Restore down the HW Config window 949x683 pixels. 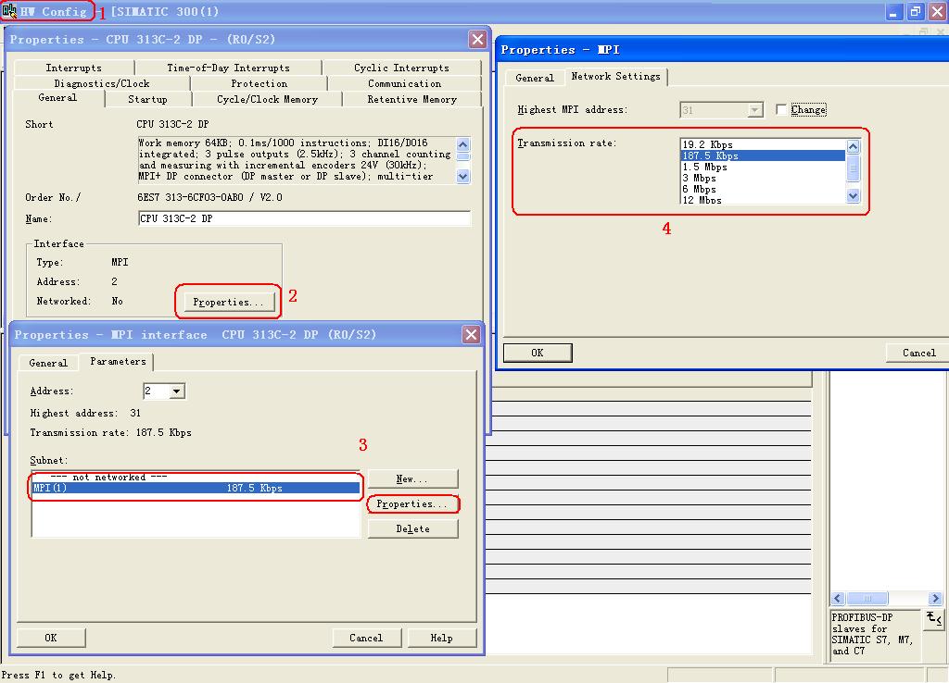coord(915,12)
